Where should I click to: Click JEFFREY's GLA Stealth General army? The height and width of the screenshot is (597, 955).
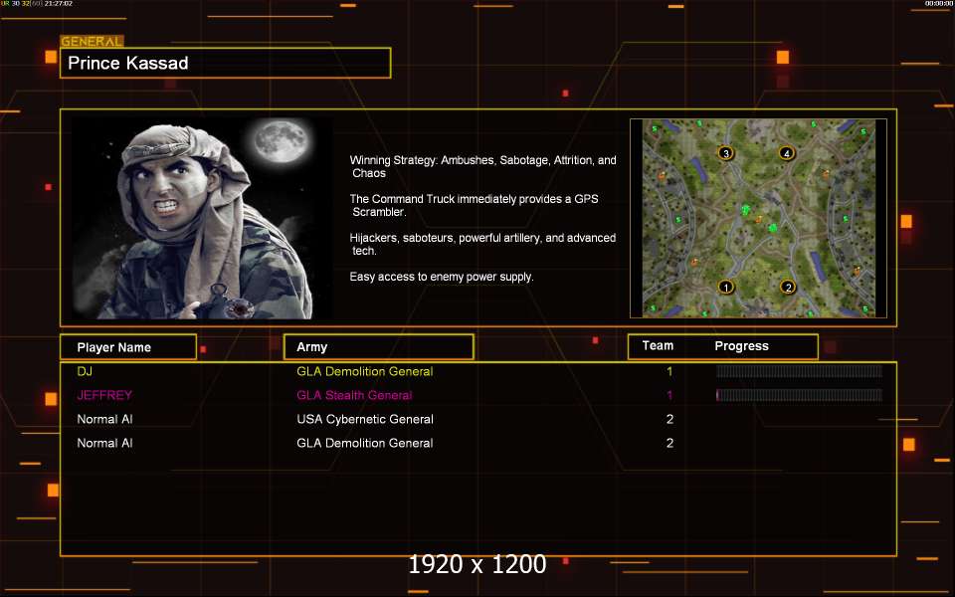tap(354, 395)
